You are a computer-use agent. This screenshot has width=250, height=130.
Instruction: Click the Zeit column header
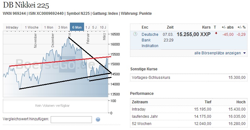click(170, 27)
